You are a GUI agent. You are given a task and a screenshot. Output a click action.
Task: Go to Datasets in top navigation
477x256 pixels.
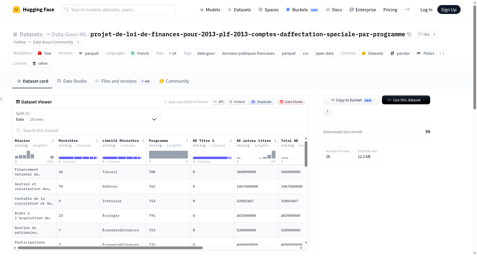(x=239, y=10)
